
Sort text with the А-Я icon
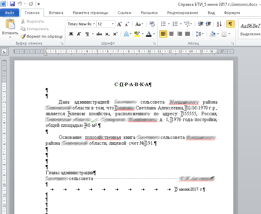pos(219,24)
